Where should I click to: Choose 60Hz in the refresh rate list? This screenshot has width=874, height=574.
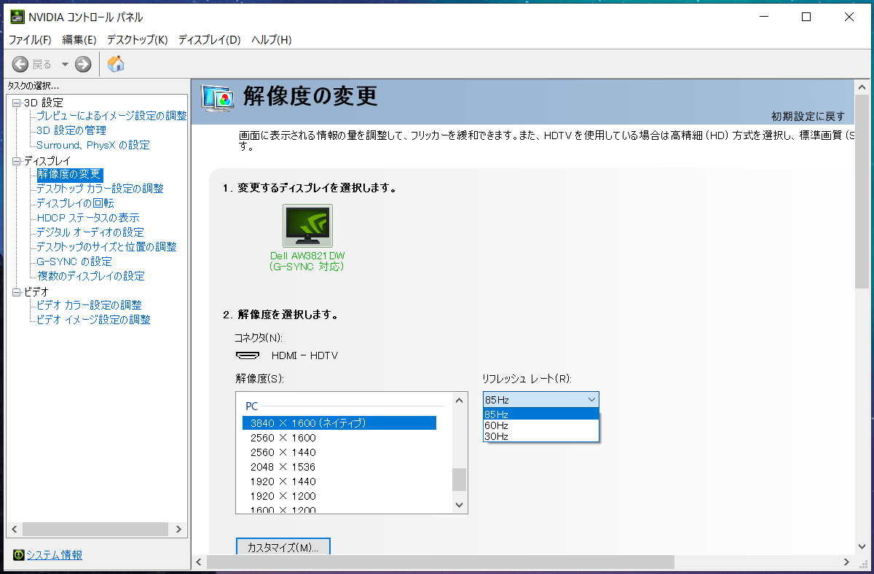point(540,425)
